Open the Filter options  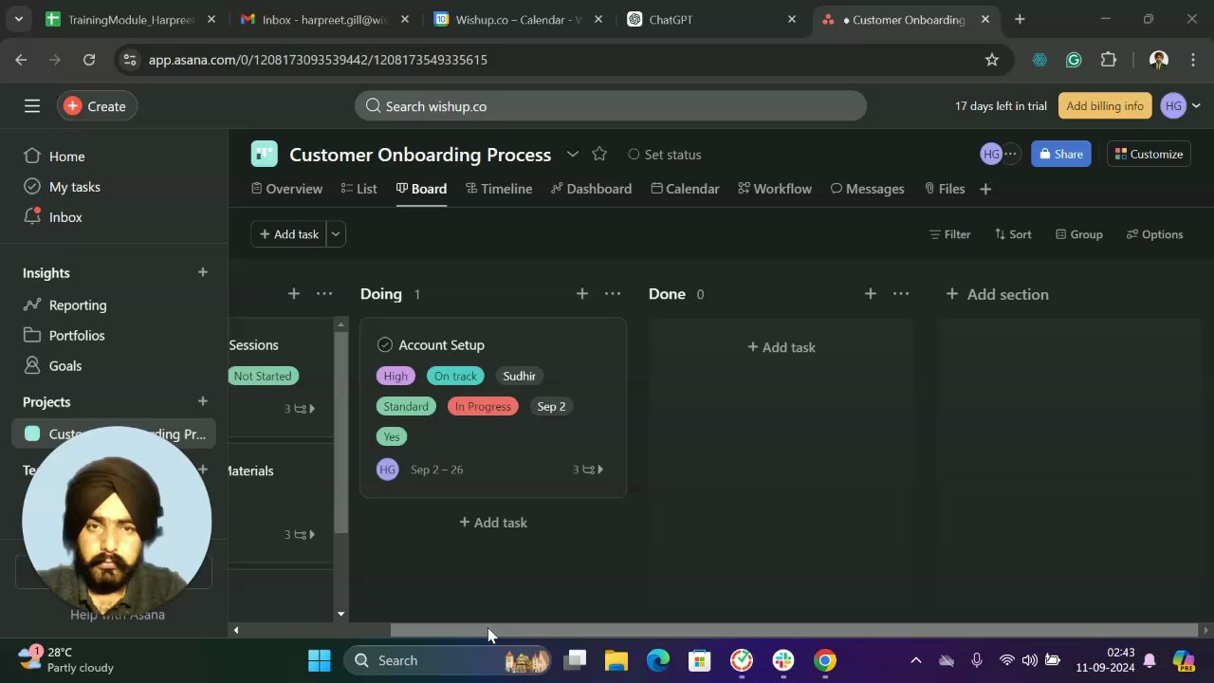point(949,234)
